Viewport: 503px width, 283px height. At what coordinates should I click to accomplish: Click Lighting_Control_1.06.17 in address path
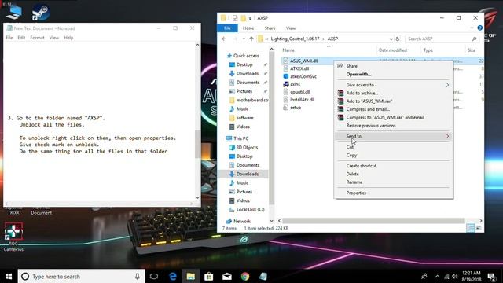coord(295,39)
